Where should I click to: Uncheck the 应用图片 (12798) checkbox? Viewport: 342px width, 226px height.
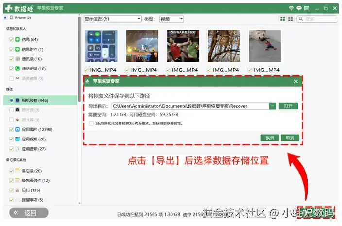coord(11,129)
